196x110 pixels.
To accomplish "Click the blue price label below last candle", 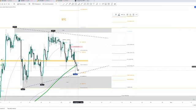I will [75, 74].
